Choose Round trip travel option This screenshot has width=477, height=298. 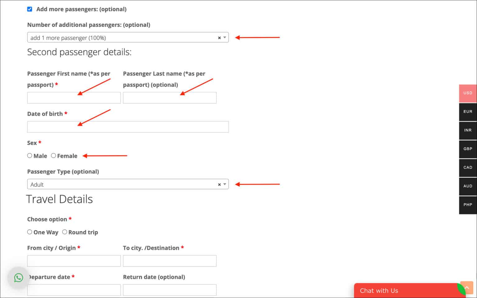click(65, 232)
